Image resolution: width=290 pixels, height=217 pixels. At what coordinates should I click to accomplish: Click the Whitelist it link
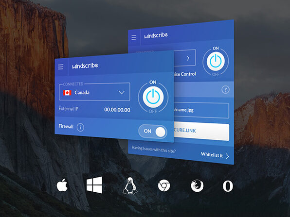[x=215, y=155]
